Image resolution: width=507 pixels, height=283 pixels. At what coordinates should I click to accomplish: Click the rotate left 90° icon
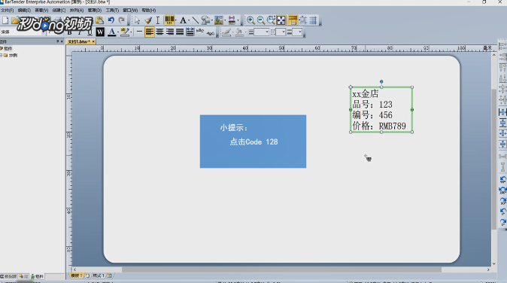502,179
